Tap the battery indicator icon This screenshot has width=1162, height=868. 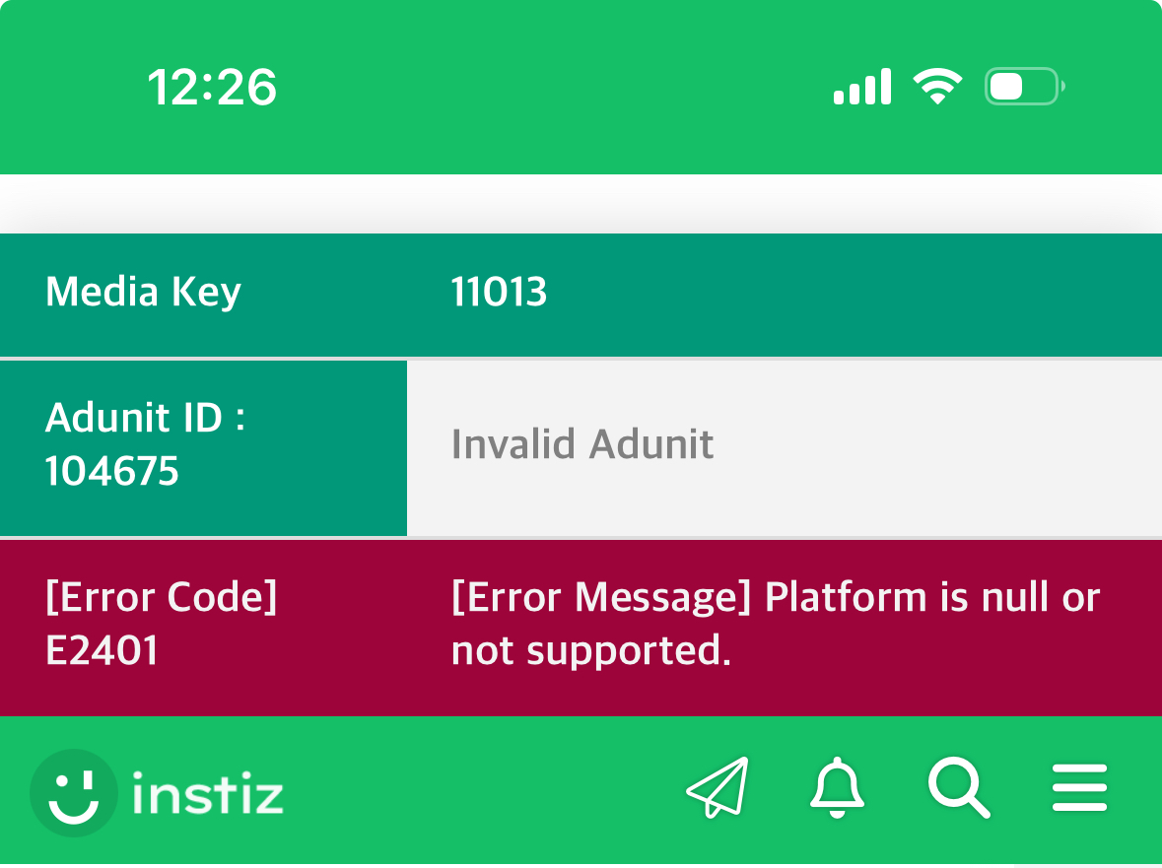coord(1025,86)
